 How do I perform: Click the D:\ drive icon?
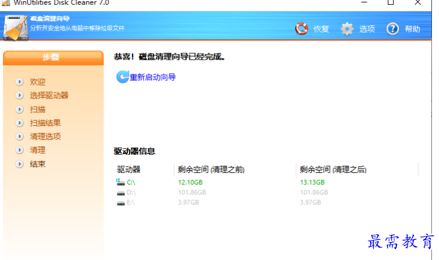(x=121, y=193)
